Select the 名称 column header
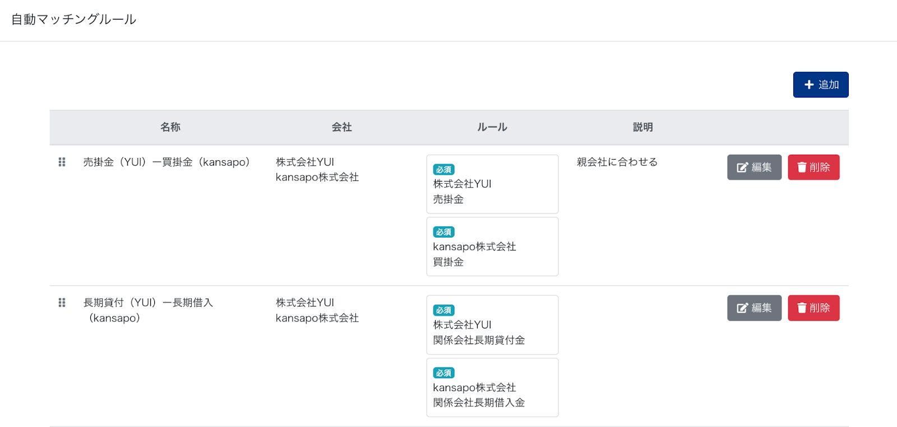897x427 pixels. point(170,127)
